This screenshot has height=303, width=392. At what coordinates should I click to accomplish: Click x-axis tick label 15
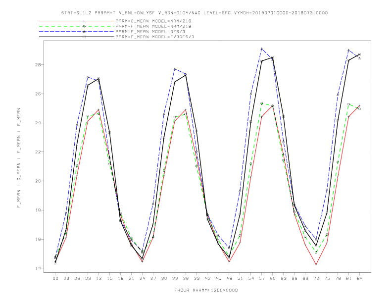[109, 278]
